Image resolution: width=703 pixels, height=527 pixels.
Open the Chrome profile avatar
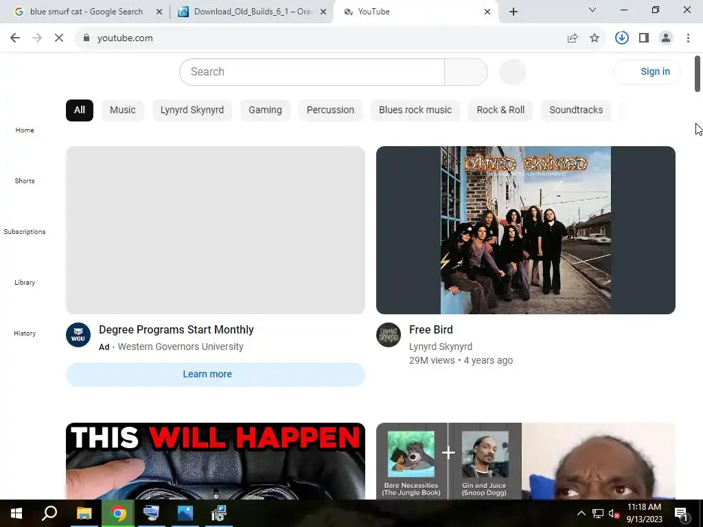[x=666, y=38]
